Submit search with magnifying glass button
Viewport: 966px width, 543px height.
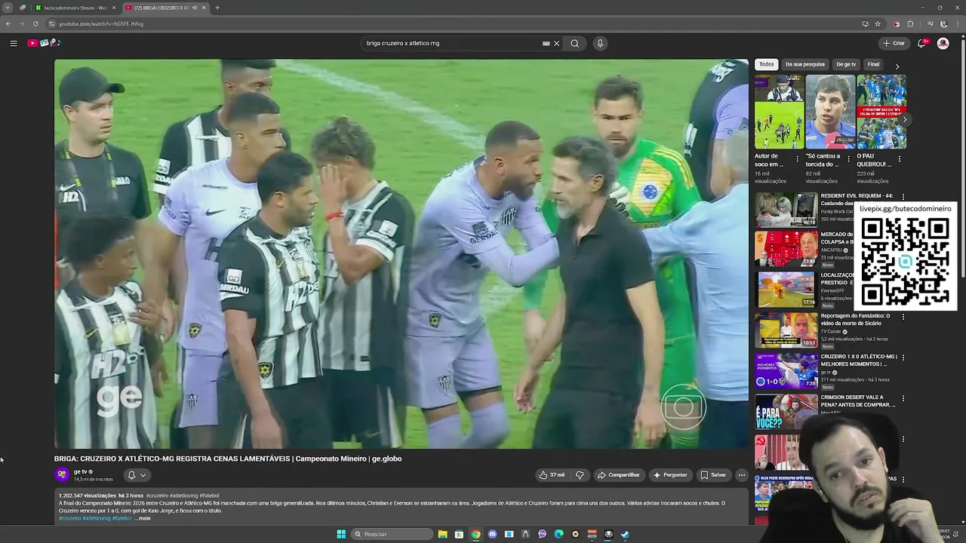click(x=574, y=43)
